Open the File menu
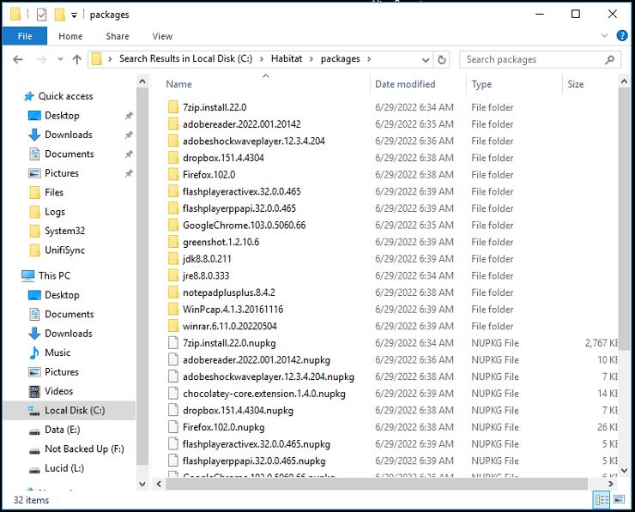This screenshot has width=635, height=512. tap(25, 36)
